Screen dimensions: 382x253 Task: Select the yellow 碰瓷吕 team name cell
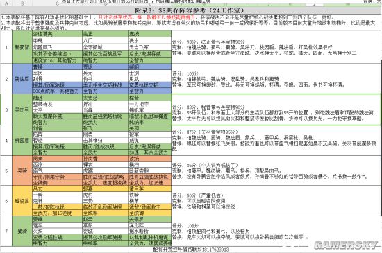tap(22, 201)
